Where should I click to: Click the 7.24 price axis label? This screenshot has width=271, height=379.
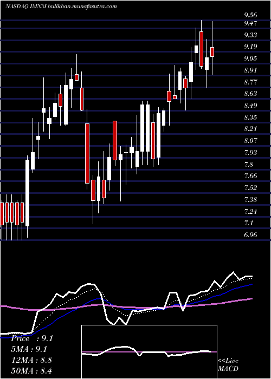(x=250, y=211)
